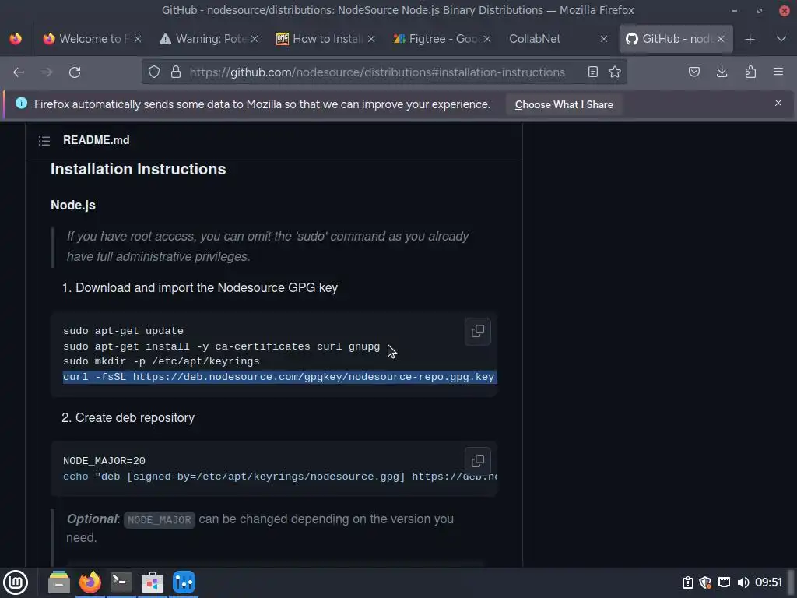Screen dimensions: 797x598
Task: Click 'sudo mkdir -p /etc/apt/keyrings' line
Action: (161, 361)
